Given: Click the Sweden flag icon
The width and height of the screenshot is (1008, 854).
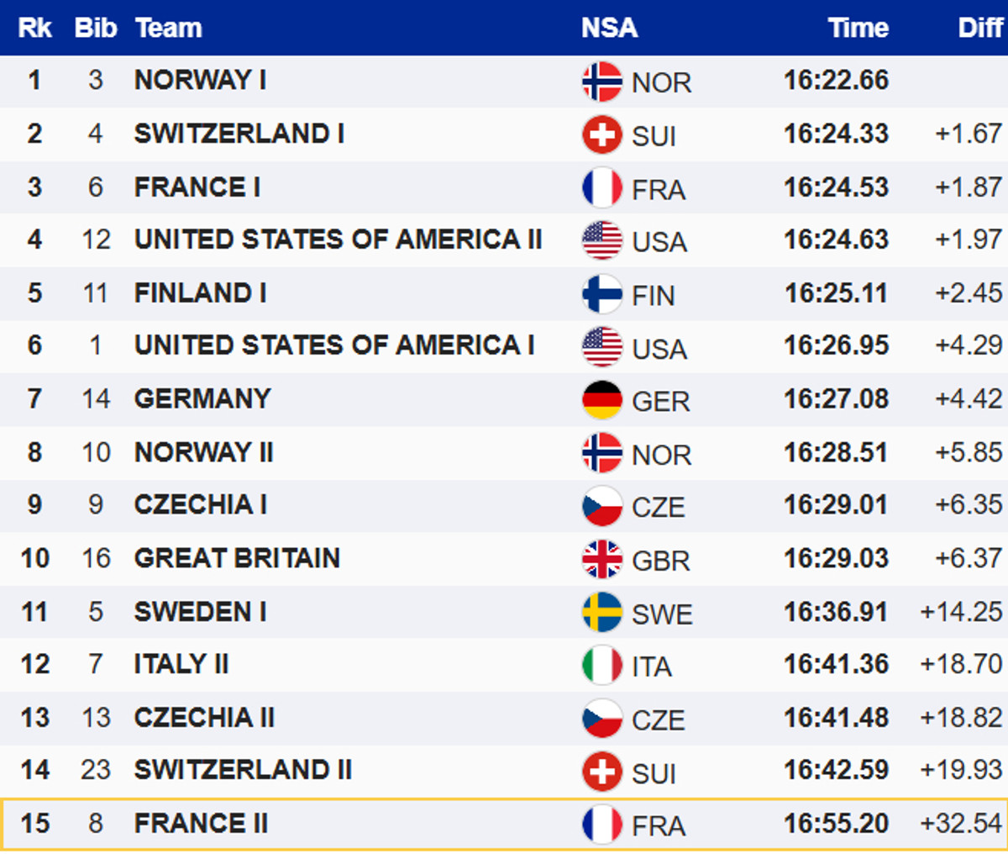Looking at the screenshot, I should coord(601,613).
